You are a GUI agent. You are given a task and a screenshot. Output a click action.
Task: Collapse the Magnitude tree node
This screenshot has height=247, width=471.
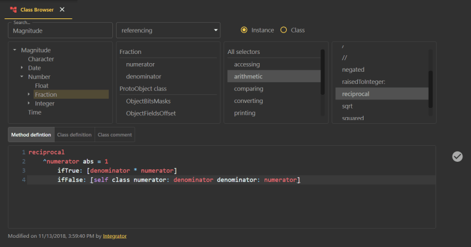(x=15, y=50)
